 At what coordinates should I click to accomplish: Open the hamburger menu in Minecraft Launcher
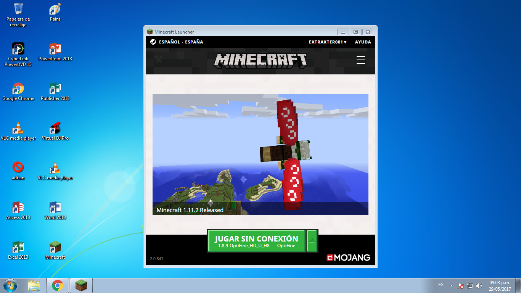tap(360, 60)
